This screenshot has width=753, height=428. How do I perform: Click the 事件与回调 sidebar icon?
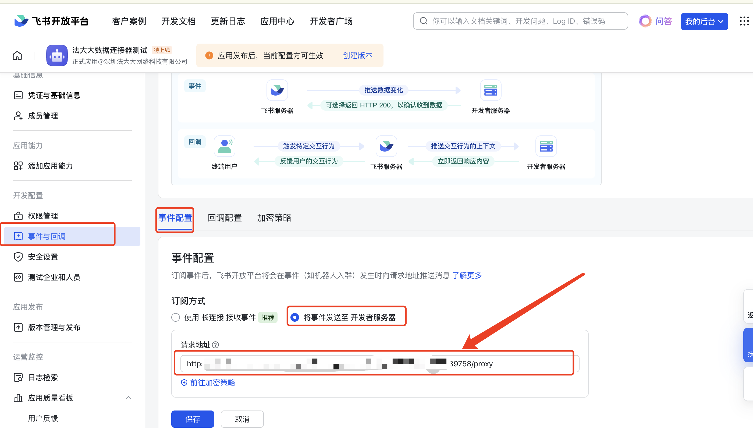(18, 236)
